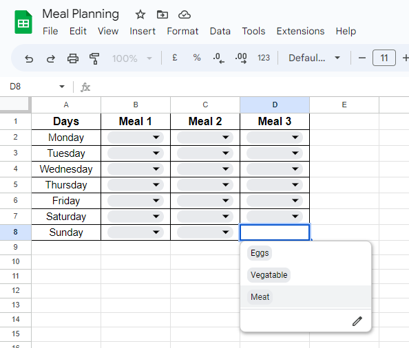This screenshot has height=348, width=409.
Task: Open the Extensions menu
Action: point(300,31)
